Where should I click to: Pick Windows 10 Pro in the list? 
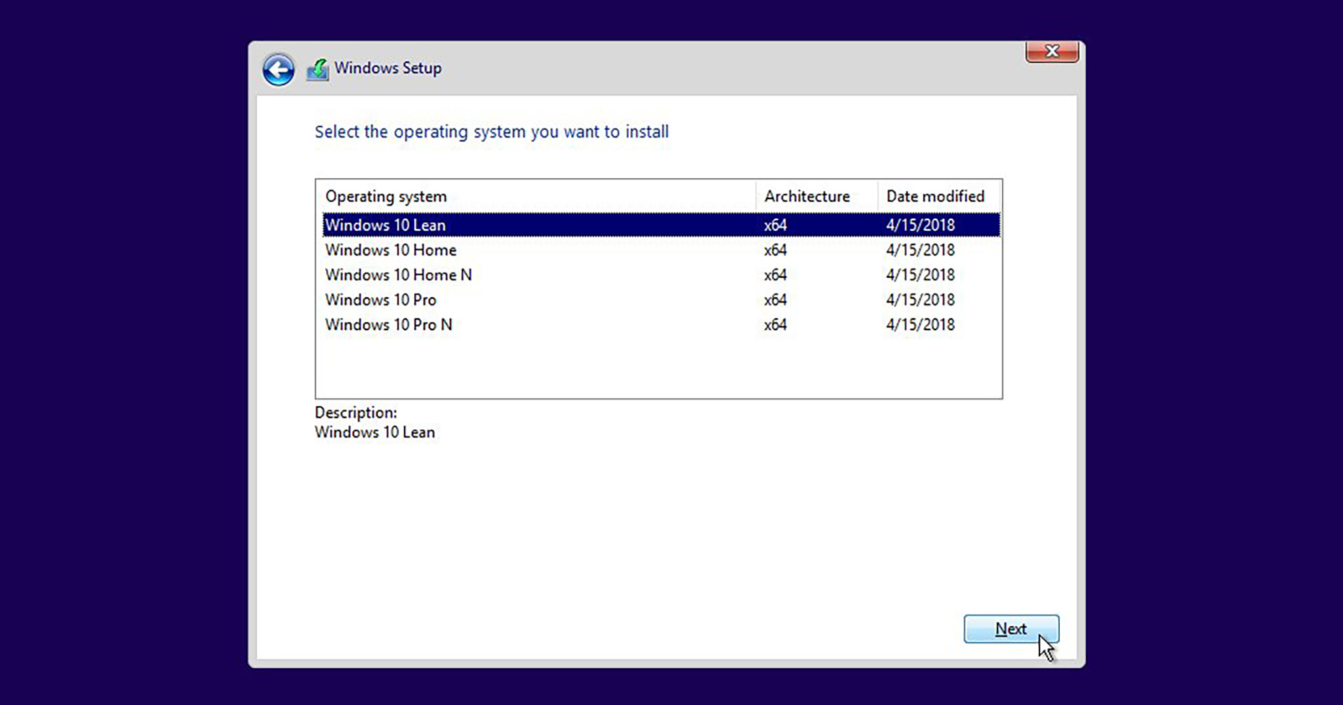click(661, 299)
